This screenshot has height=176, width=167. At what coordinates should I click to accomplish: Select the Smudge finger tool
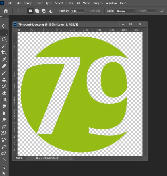pos(4,106)
